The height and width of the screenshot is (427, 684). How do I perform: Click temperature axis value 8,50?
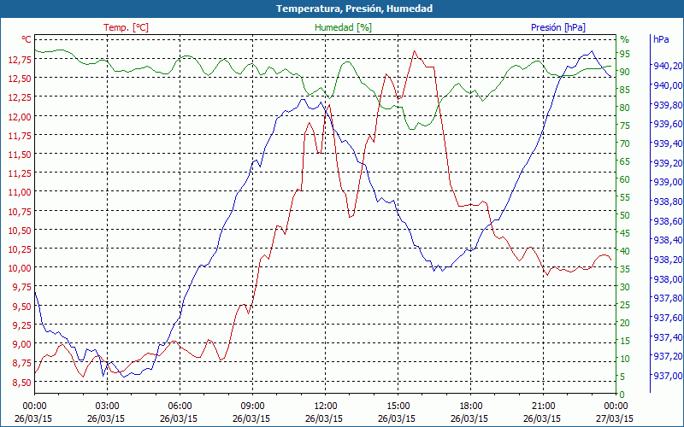pos(22,382)
